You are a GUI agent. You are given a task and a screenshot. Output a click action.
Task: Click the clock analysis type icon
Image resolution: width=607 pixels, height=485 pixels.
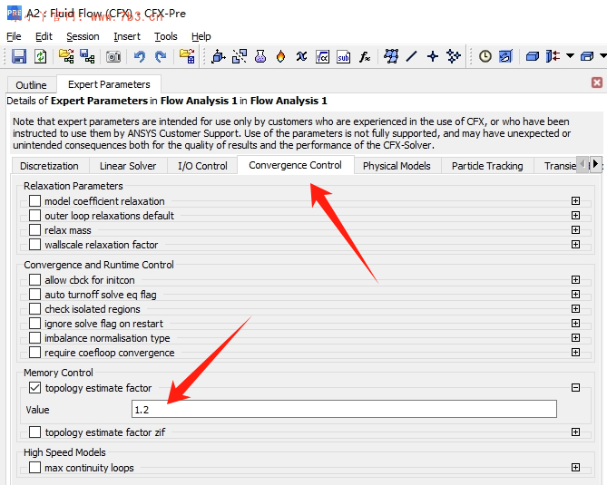click(x=485, y=56)
